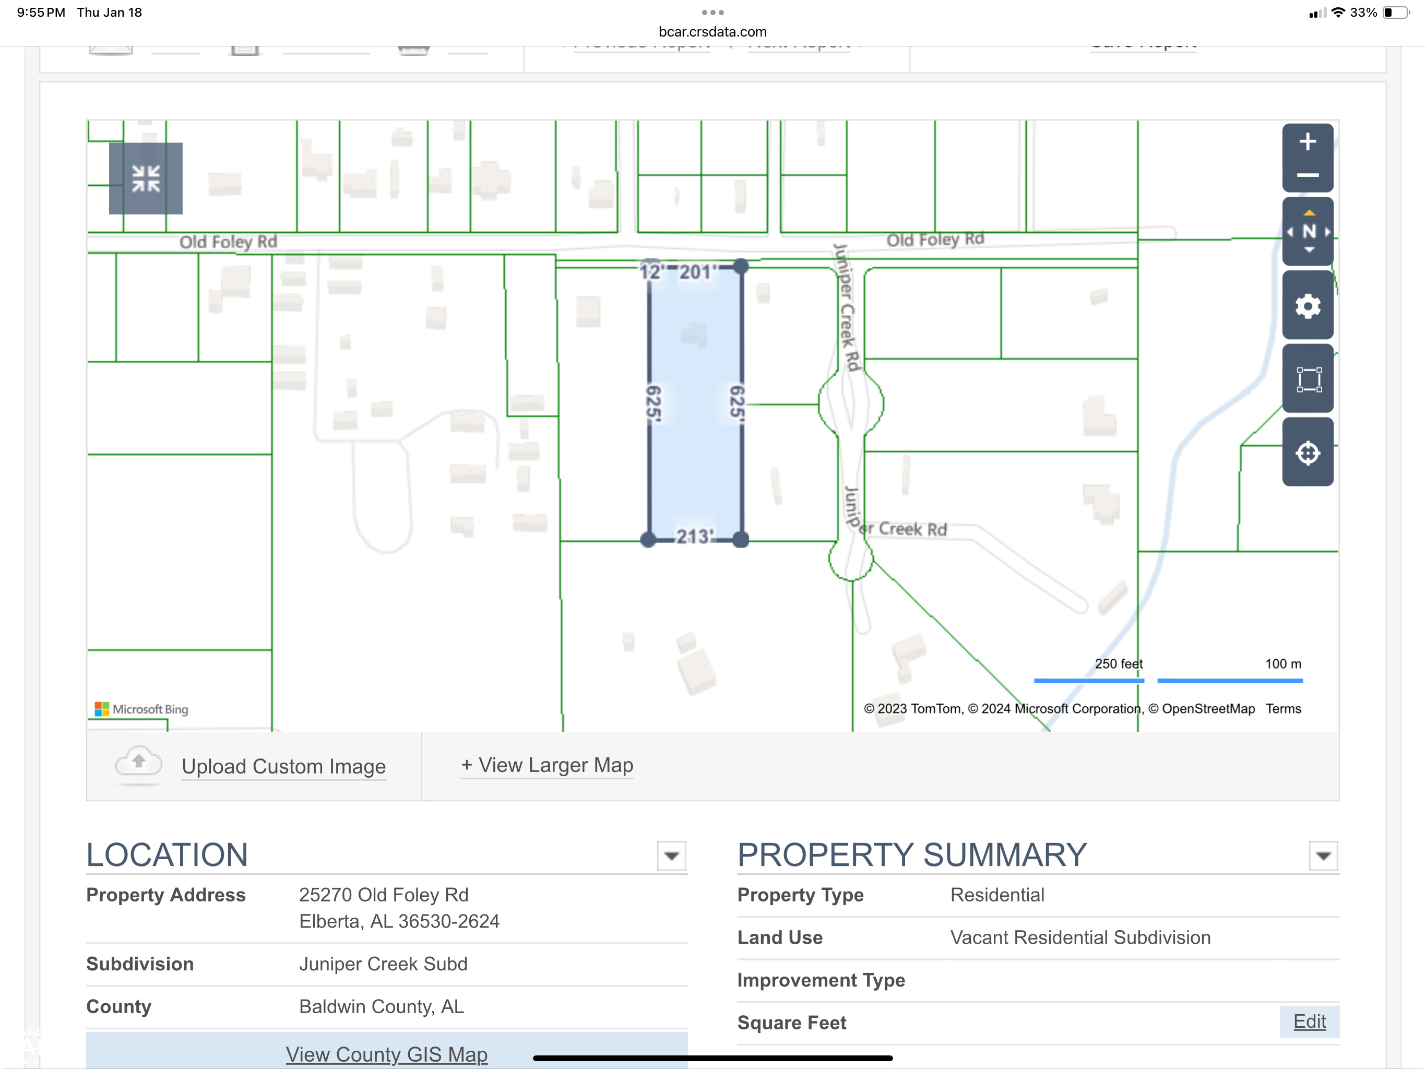This screenshot has width=1426, height=1069.
Task: Collapse the map using the shrink icon
Action: point(146,179)
